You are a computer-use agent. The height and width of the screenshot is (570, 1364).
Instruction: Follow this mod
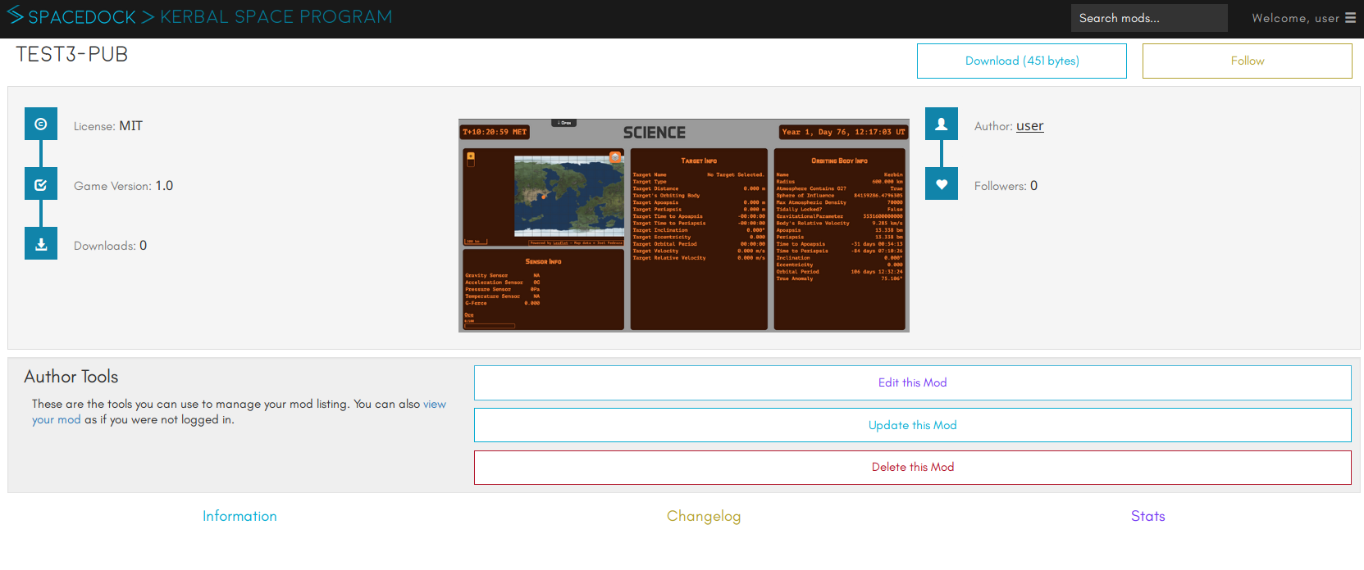(x=1248, y=61)
